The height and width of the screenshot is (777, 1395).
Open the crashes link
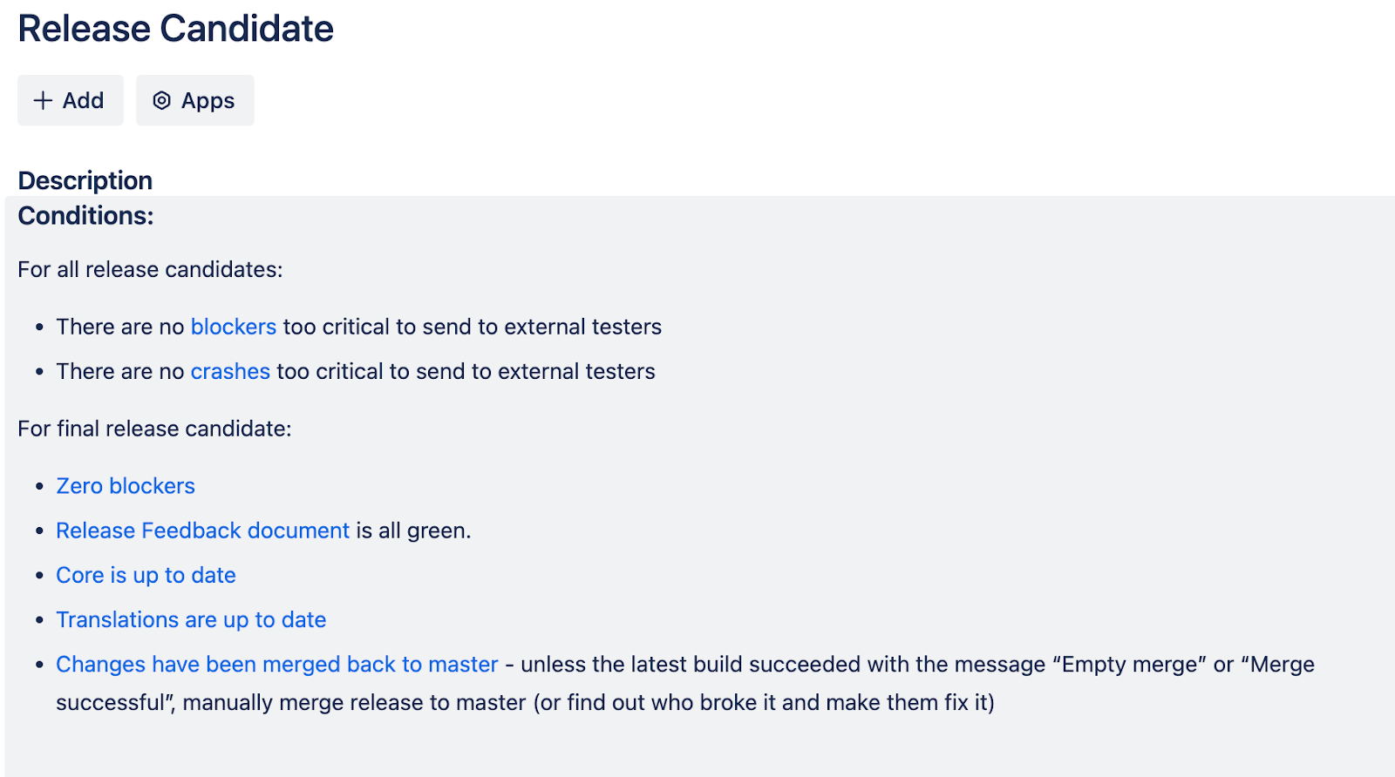[x=229, y=370]
